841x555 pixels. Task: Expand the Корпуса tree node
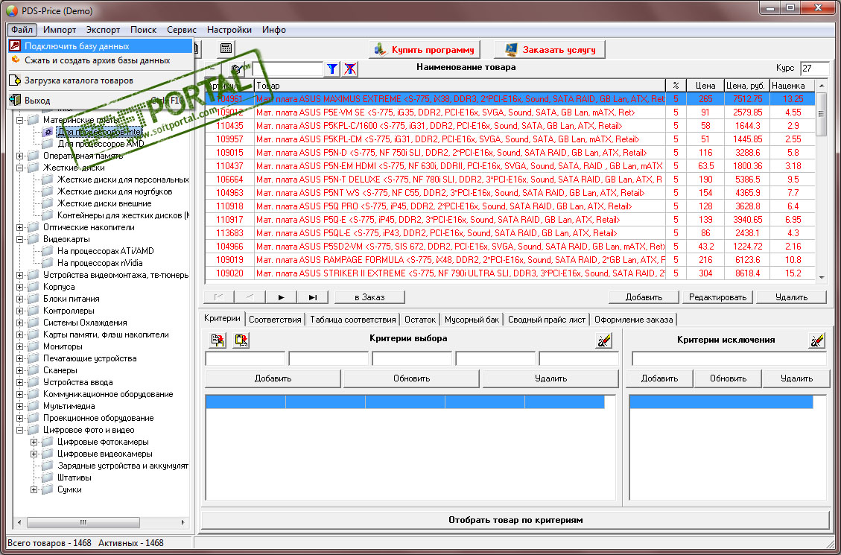pos(20,287)
